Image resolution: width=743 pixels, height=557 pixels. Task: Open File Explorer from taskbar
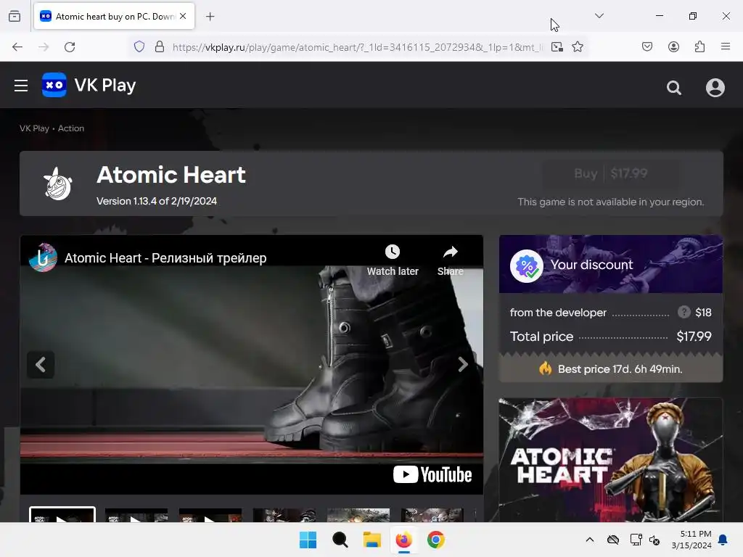point(372,540)
